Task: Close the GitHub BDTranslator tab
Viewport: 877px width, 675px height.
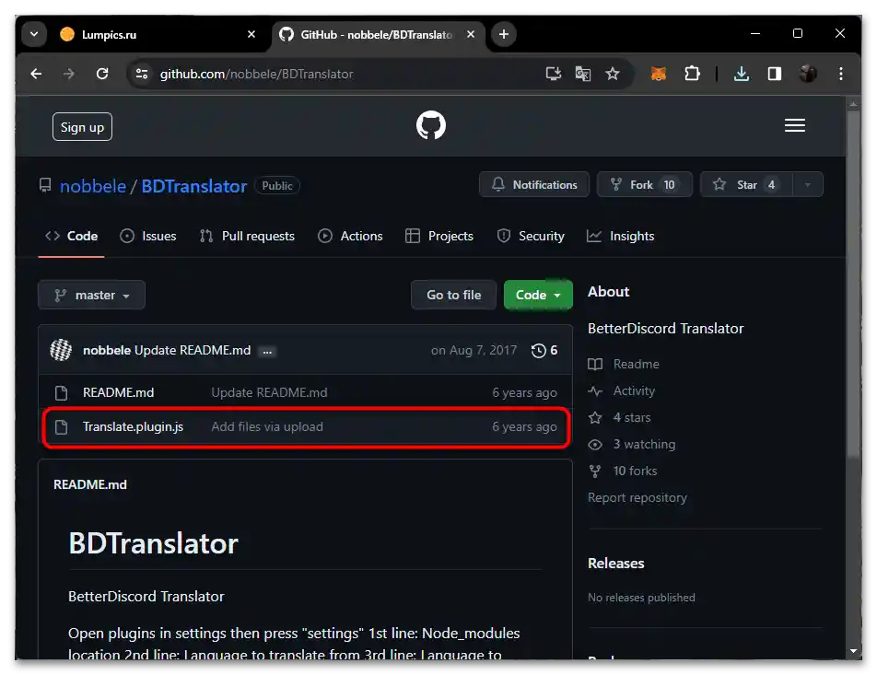Action: [471, 34]
